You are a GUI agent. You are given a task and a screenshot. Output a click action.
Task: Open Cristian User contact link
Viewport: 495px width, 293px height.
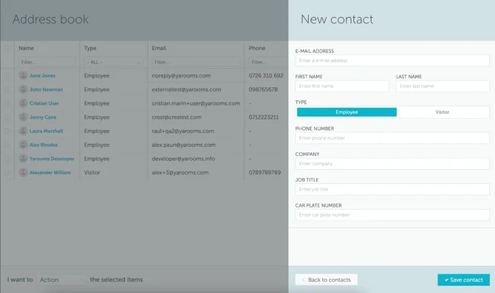pyautogui.click(x=44, y=103)
